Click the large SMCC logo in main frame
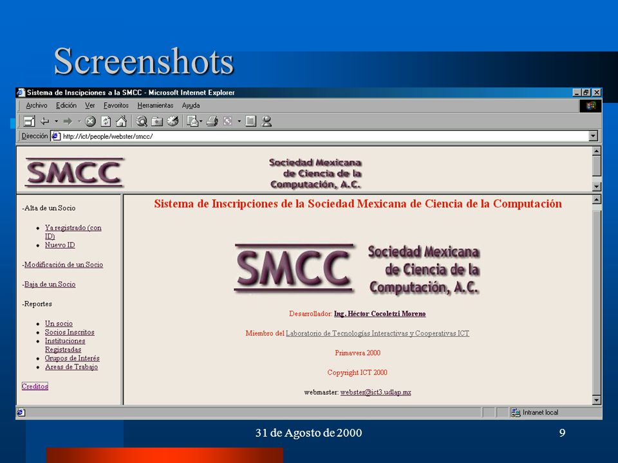The width and height of the screenshot is (618, 463). coord(294,269)
